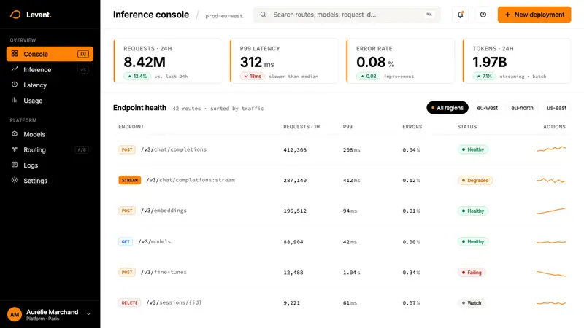The width and height of the screenshot is (584, 328).
Task: Click the Tokens 24H stat card
Action: (x=517, y=60)
